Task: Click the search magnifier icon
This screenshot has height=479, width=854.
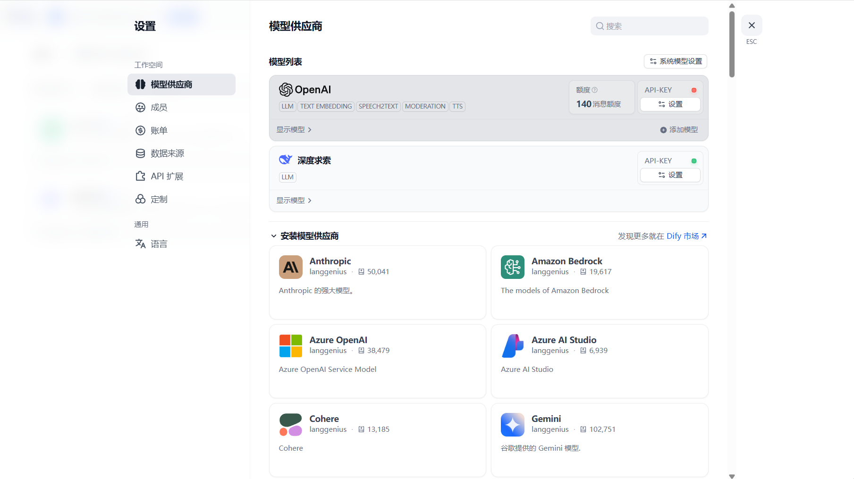Action: pyautogui.click(x=600, y=26)
